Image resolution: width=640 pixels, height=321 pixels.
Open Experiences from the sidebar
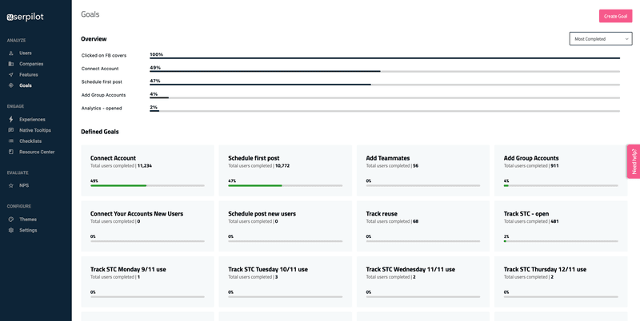tap(32, 119)
